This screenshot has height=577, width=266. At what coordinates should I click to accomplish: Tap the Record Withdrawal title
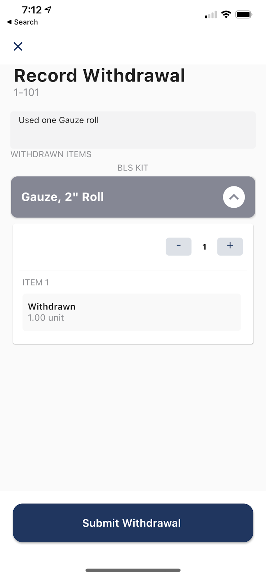point(99,76)
